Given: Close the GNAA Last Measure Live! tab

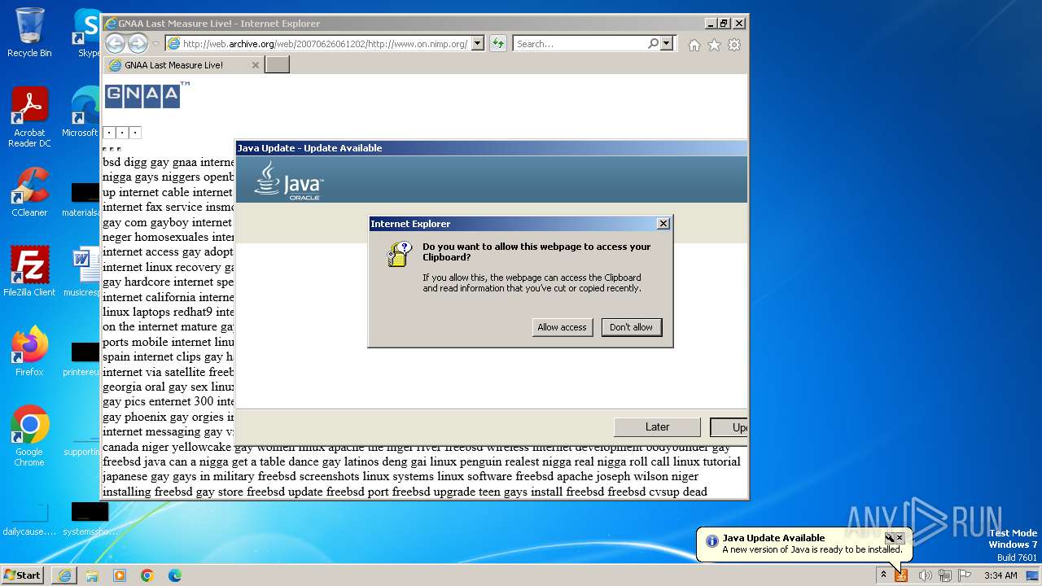Looking at the screenshot, I should (256, 65).
